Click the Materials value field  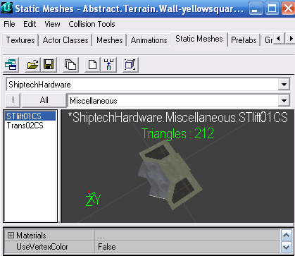point(187,236)
